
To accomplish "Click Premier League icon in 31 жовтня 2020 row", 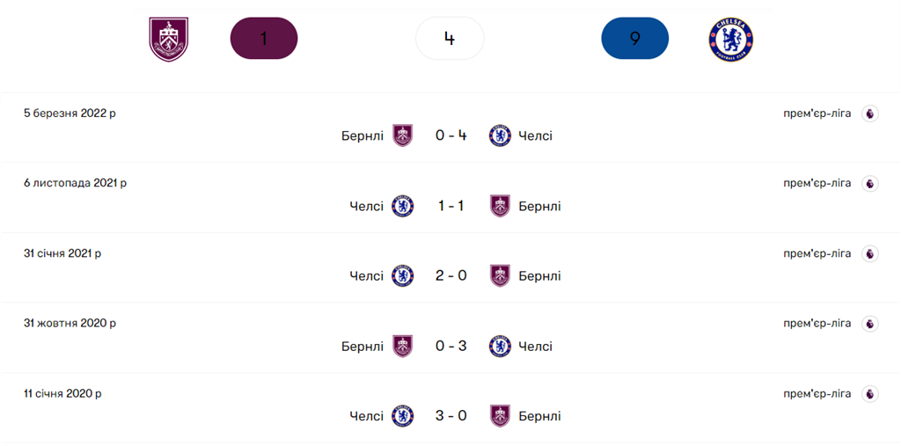I will [869, 324].
